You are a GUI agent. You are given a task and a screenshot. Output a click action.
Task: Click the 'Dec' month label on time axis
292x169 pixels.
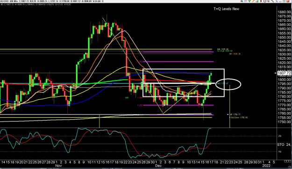coord(158,165)
